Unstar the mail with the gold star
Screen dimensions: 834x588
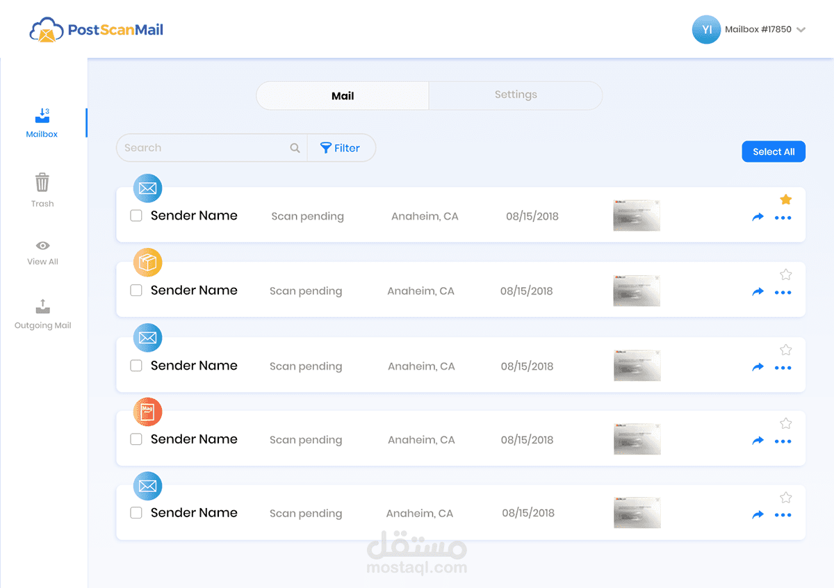click(786, 199)
